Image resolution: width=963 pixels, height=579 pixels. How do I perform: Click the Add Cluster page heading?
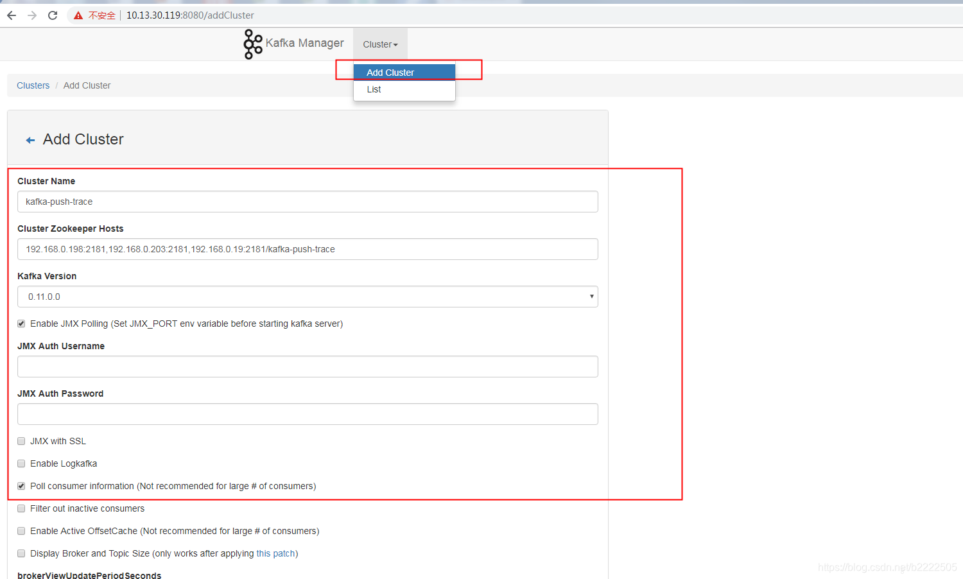point(83,139)
